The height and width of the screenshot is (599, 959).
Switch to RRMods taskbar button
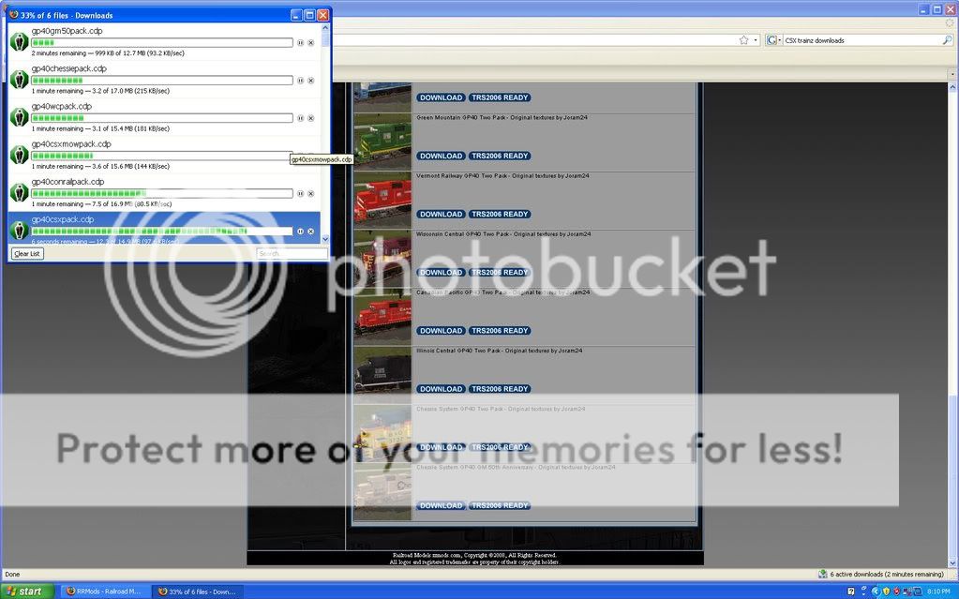click(104, 592)
